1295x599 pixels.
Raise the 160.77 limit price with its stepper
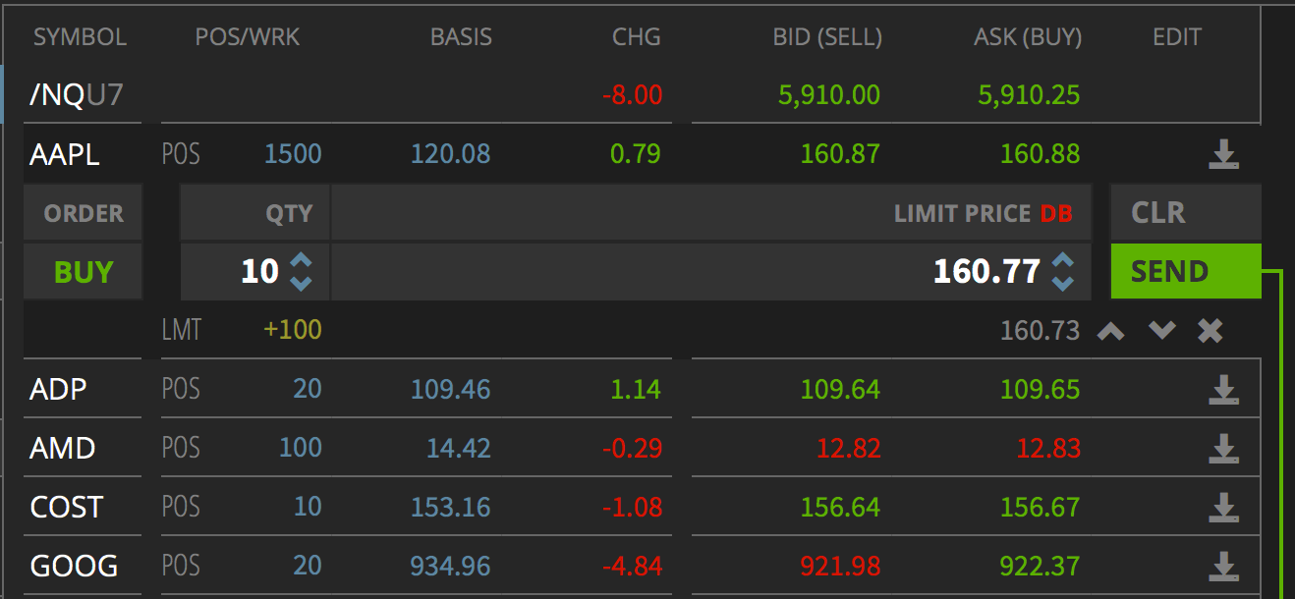point(1062,261)
